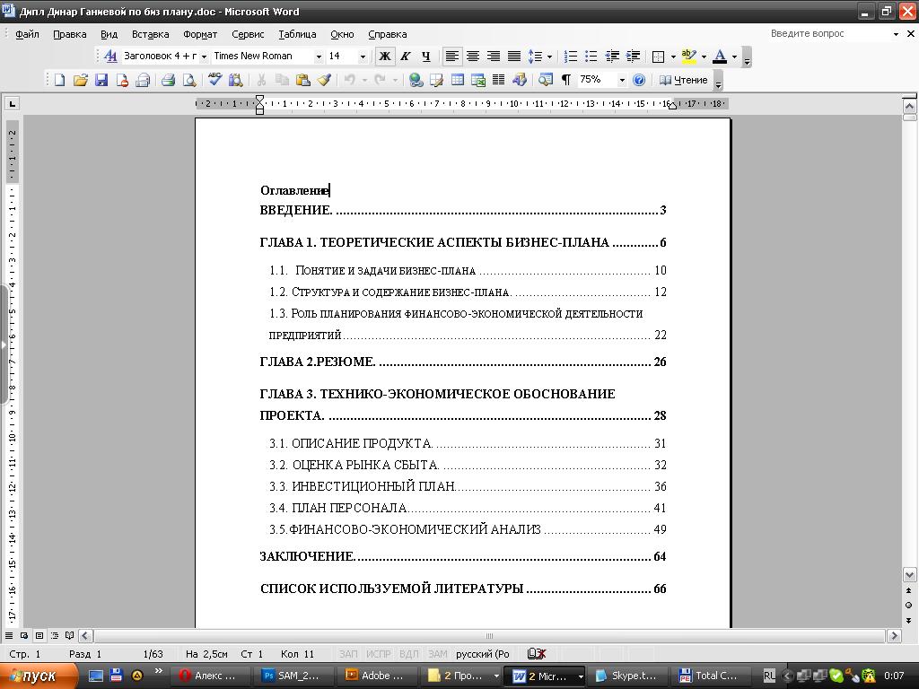The width and height of the screenshot is (919, 689).
Task: Expand the borders dropdown arrow
Action: (x=673, y=57)
